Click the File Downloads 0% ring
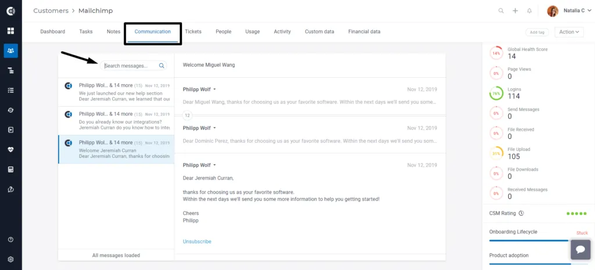This screenshot has height=270, width=595. point(496,173)
